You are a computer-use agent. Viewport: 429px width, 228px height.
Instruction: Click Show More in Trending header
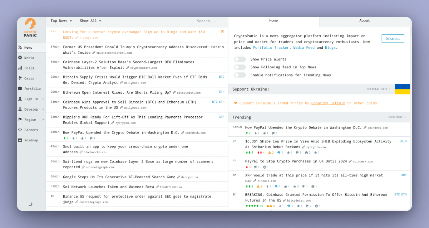(x=397, y=117)
